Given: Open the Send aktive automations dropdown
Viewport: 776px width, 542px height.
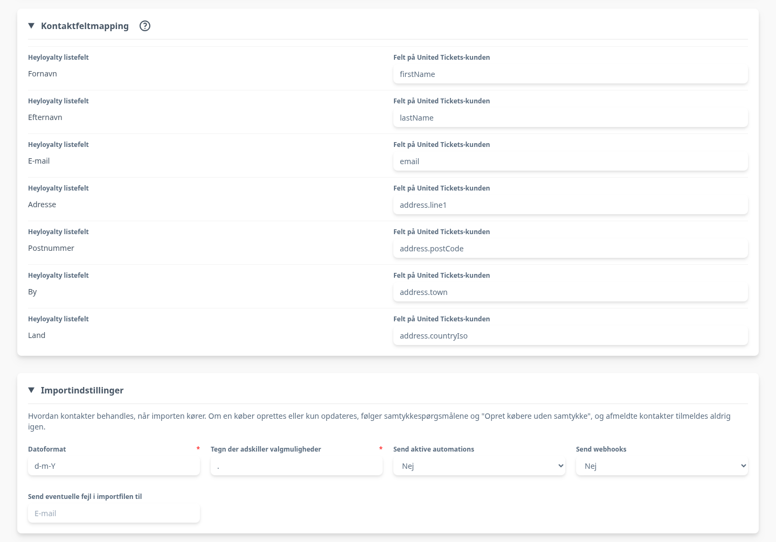Looking at the screenshot, I should [x=479, y=466].
